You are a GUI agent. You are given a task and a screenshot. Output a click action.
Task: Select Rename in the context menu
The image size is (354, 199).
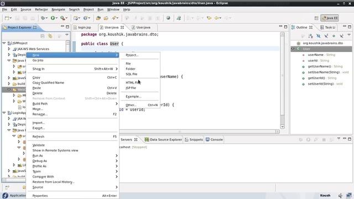[72, 114]
